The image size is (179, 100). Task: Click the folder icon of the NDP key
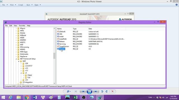click(21, 61)
